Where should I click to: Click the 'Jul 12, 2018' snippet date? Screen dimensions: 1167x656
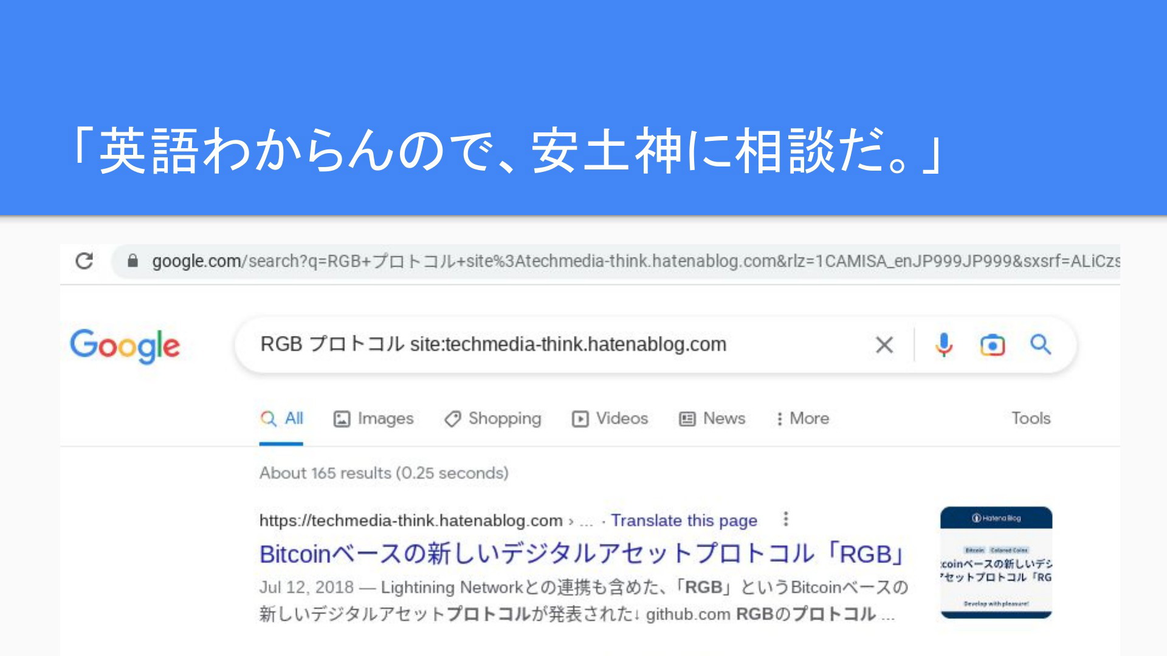pos(306,587)
